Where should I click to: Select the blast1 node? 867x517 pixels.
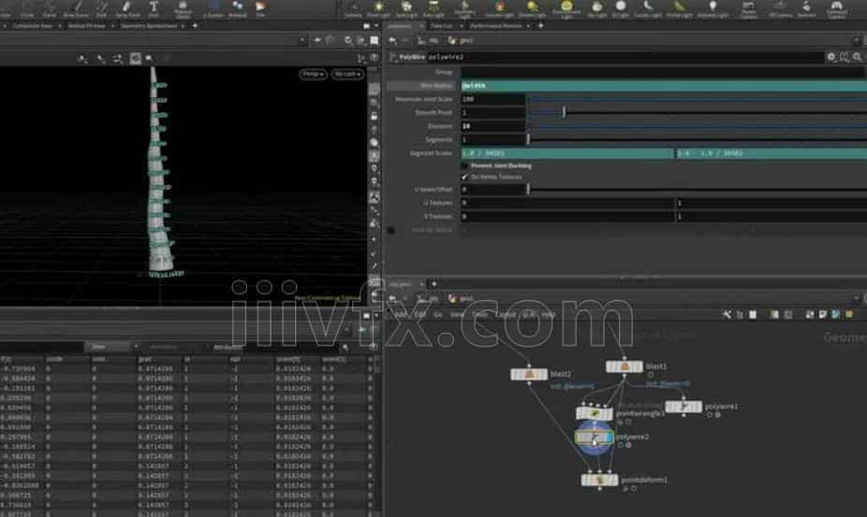(625, 367)
